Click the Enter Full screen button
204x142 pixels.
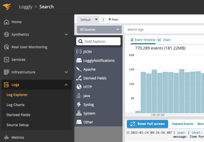(x=147, y=124)
